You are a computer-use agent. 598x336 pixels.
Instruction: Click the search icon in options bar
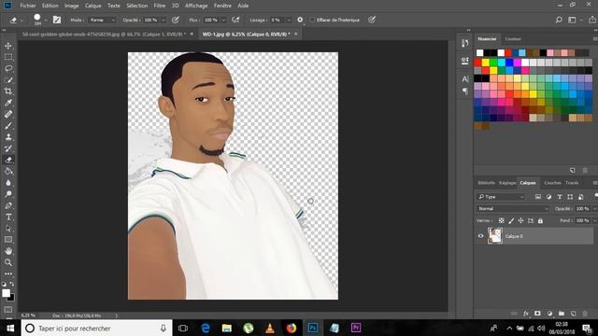coord(559,20)
